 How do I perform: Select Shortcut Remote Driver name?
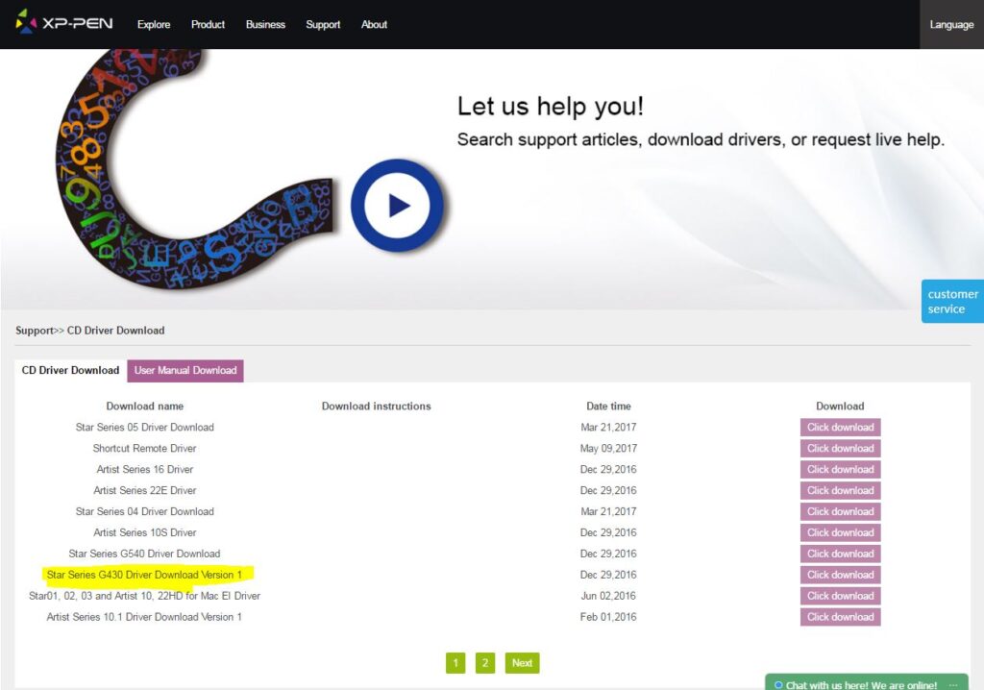click(145, 448)
